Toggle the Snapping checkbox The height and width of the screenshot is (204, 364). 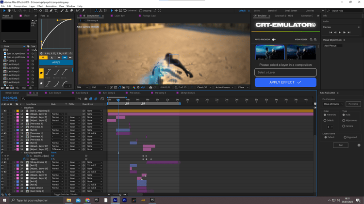pyautogui.click(x=141, y=11)
